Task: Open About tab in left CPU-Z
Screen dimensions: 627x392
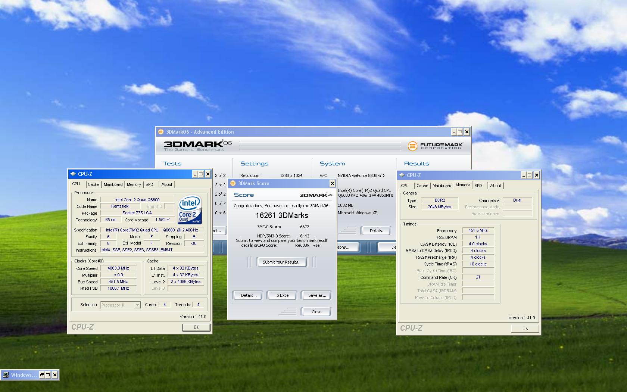Action: 167,184
